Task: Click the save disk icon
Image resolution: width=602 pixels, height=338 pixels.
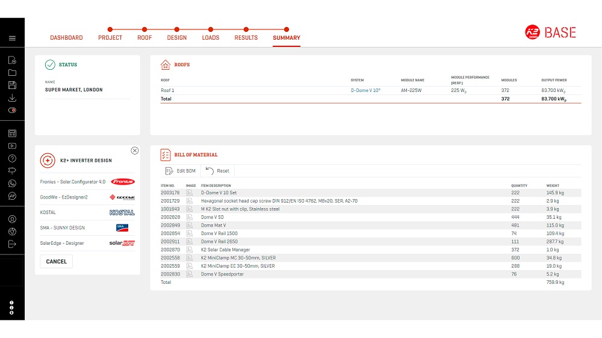Action: [x=12, y=85]
